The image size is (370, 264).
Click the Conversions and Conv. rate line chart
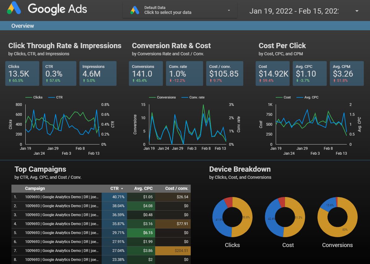pyautogui.click(x=188, y=124)
